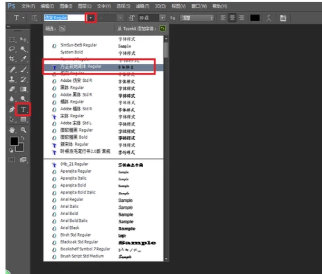Open the font family dropdown arrow
322x274 pixels.
coord(91,18)
